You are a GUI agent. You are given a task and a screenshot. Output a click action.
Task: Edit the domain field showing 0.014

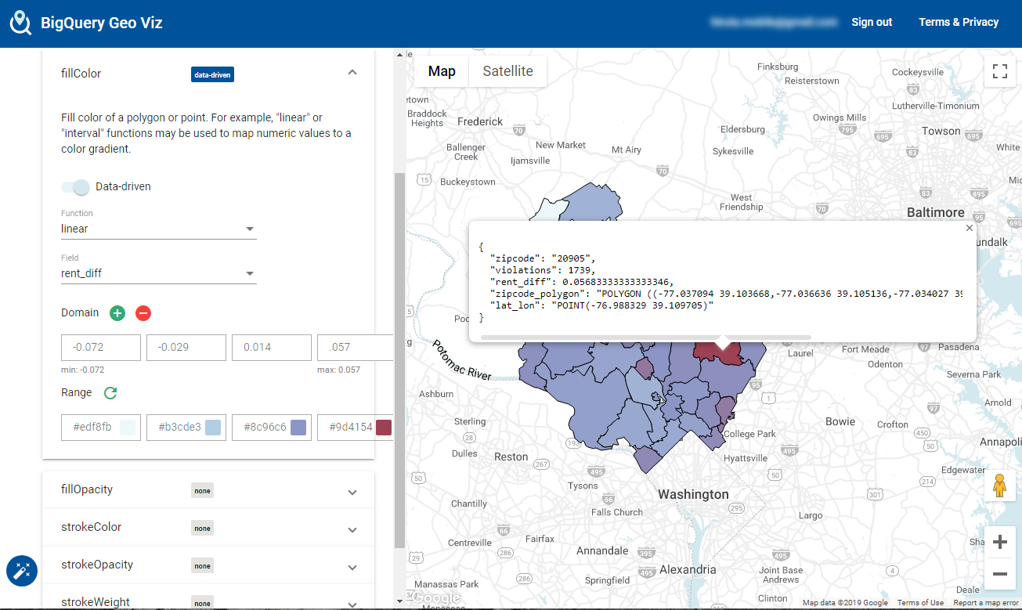272,348
